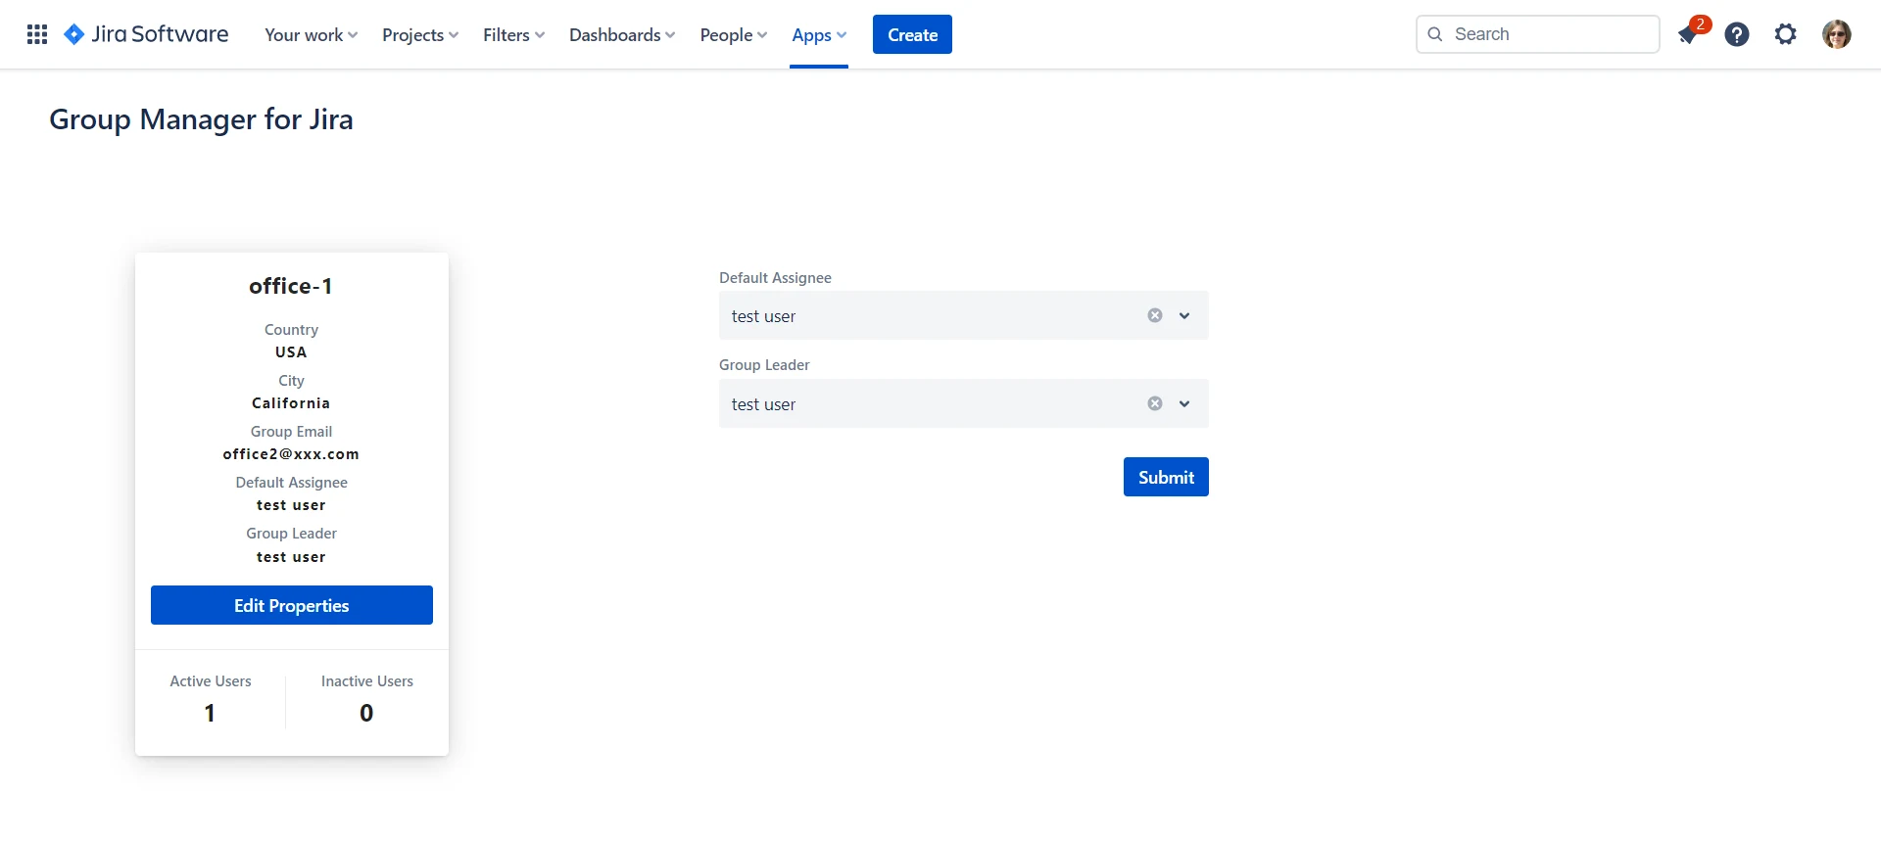This screenshot has height=842, width=1881.
Task: Expand the Default Assignee dropdown arrow
Action: (1184, 315)
